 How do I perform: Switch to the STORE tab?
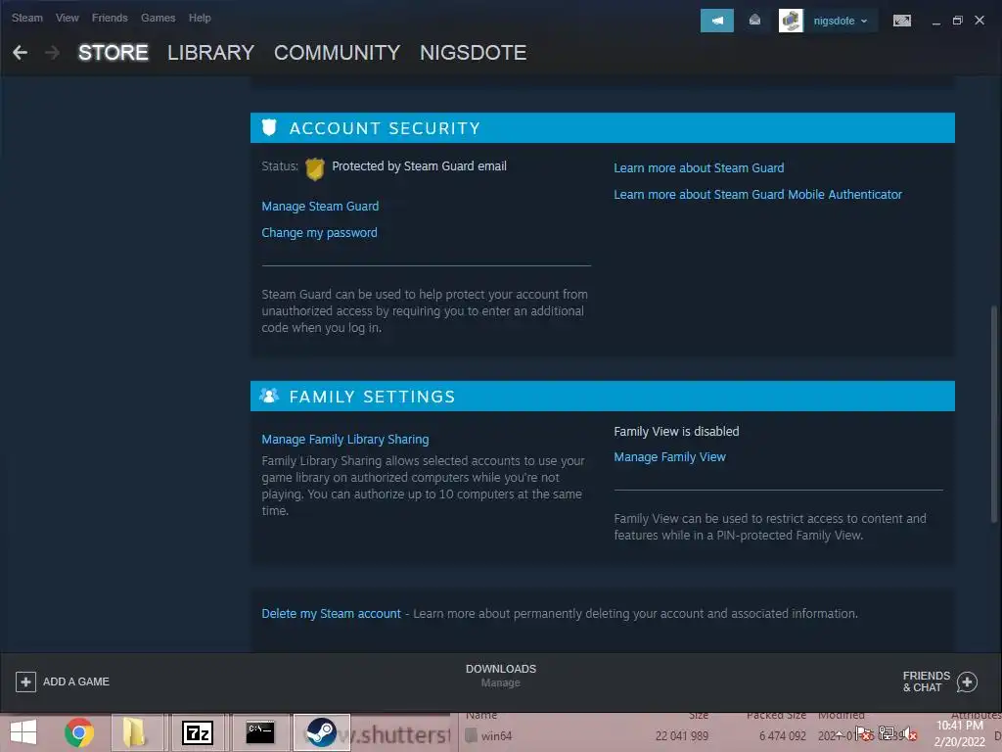pyautogui.click(x=114, y=53)
